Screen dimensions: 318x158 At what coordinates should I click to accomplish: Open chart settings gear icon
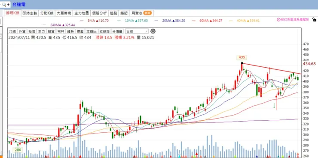pyautogui.click(x=153, y=31)
